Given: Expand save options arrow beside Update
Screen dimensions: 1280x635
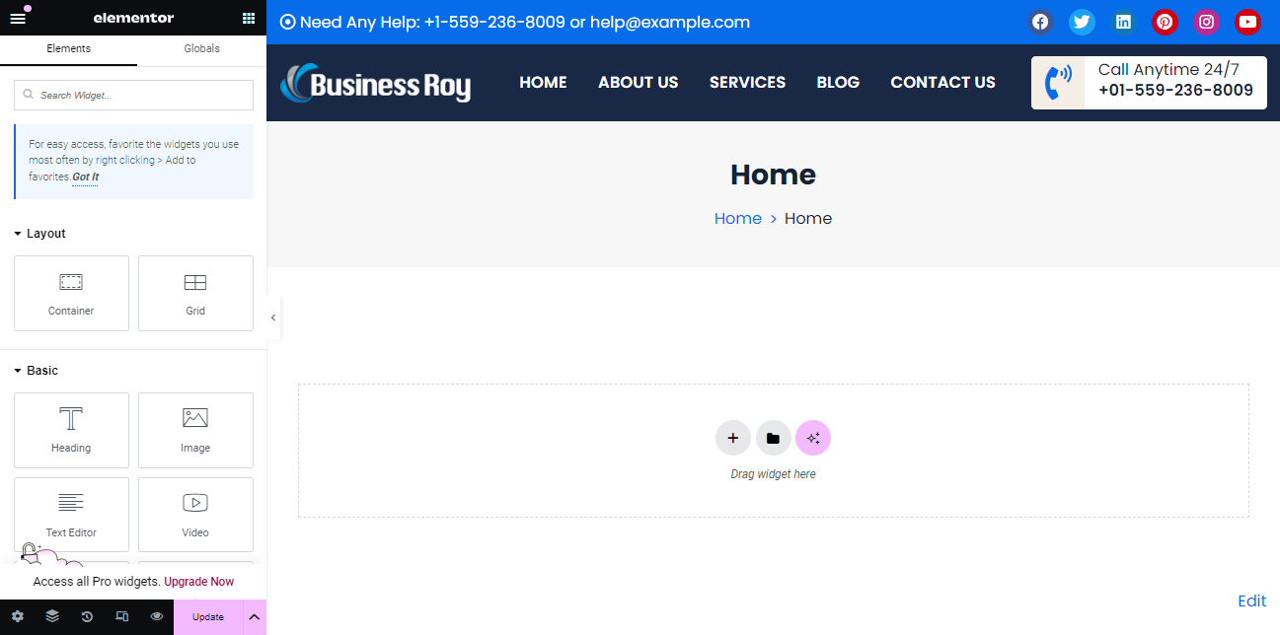Looking at the screenshot, I should 254,616.
